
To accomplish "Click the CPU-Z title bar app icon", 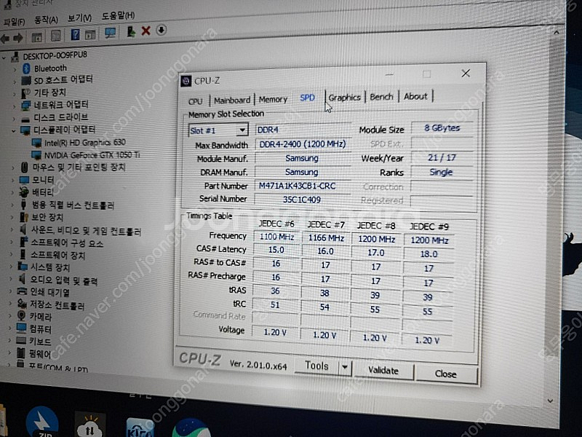I will (x=186, y=81).
